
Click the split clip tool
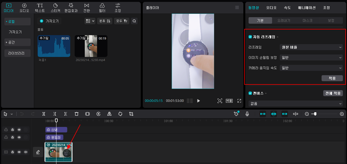tap(44, 114)
